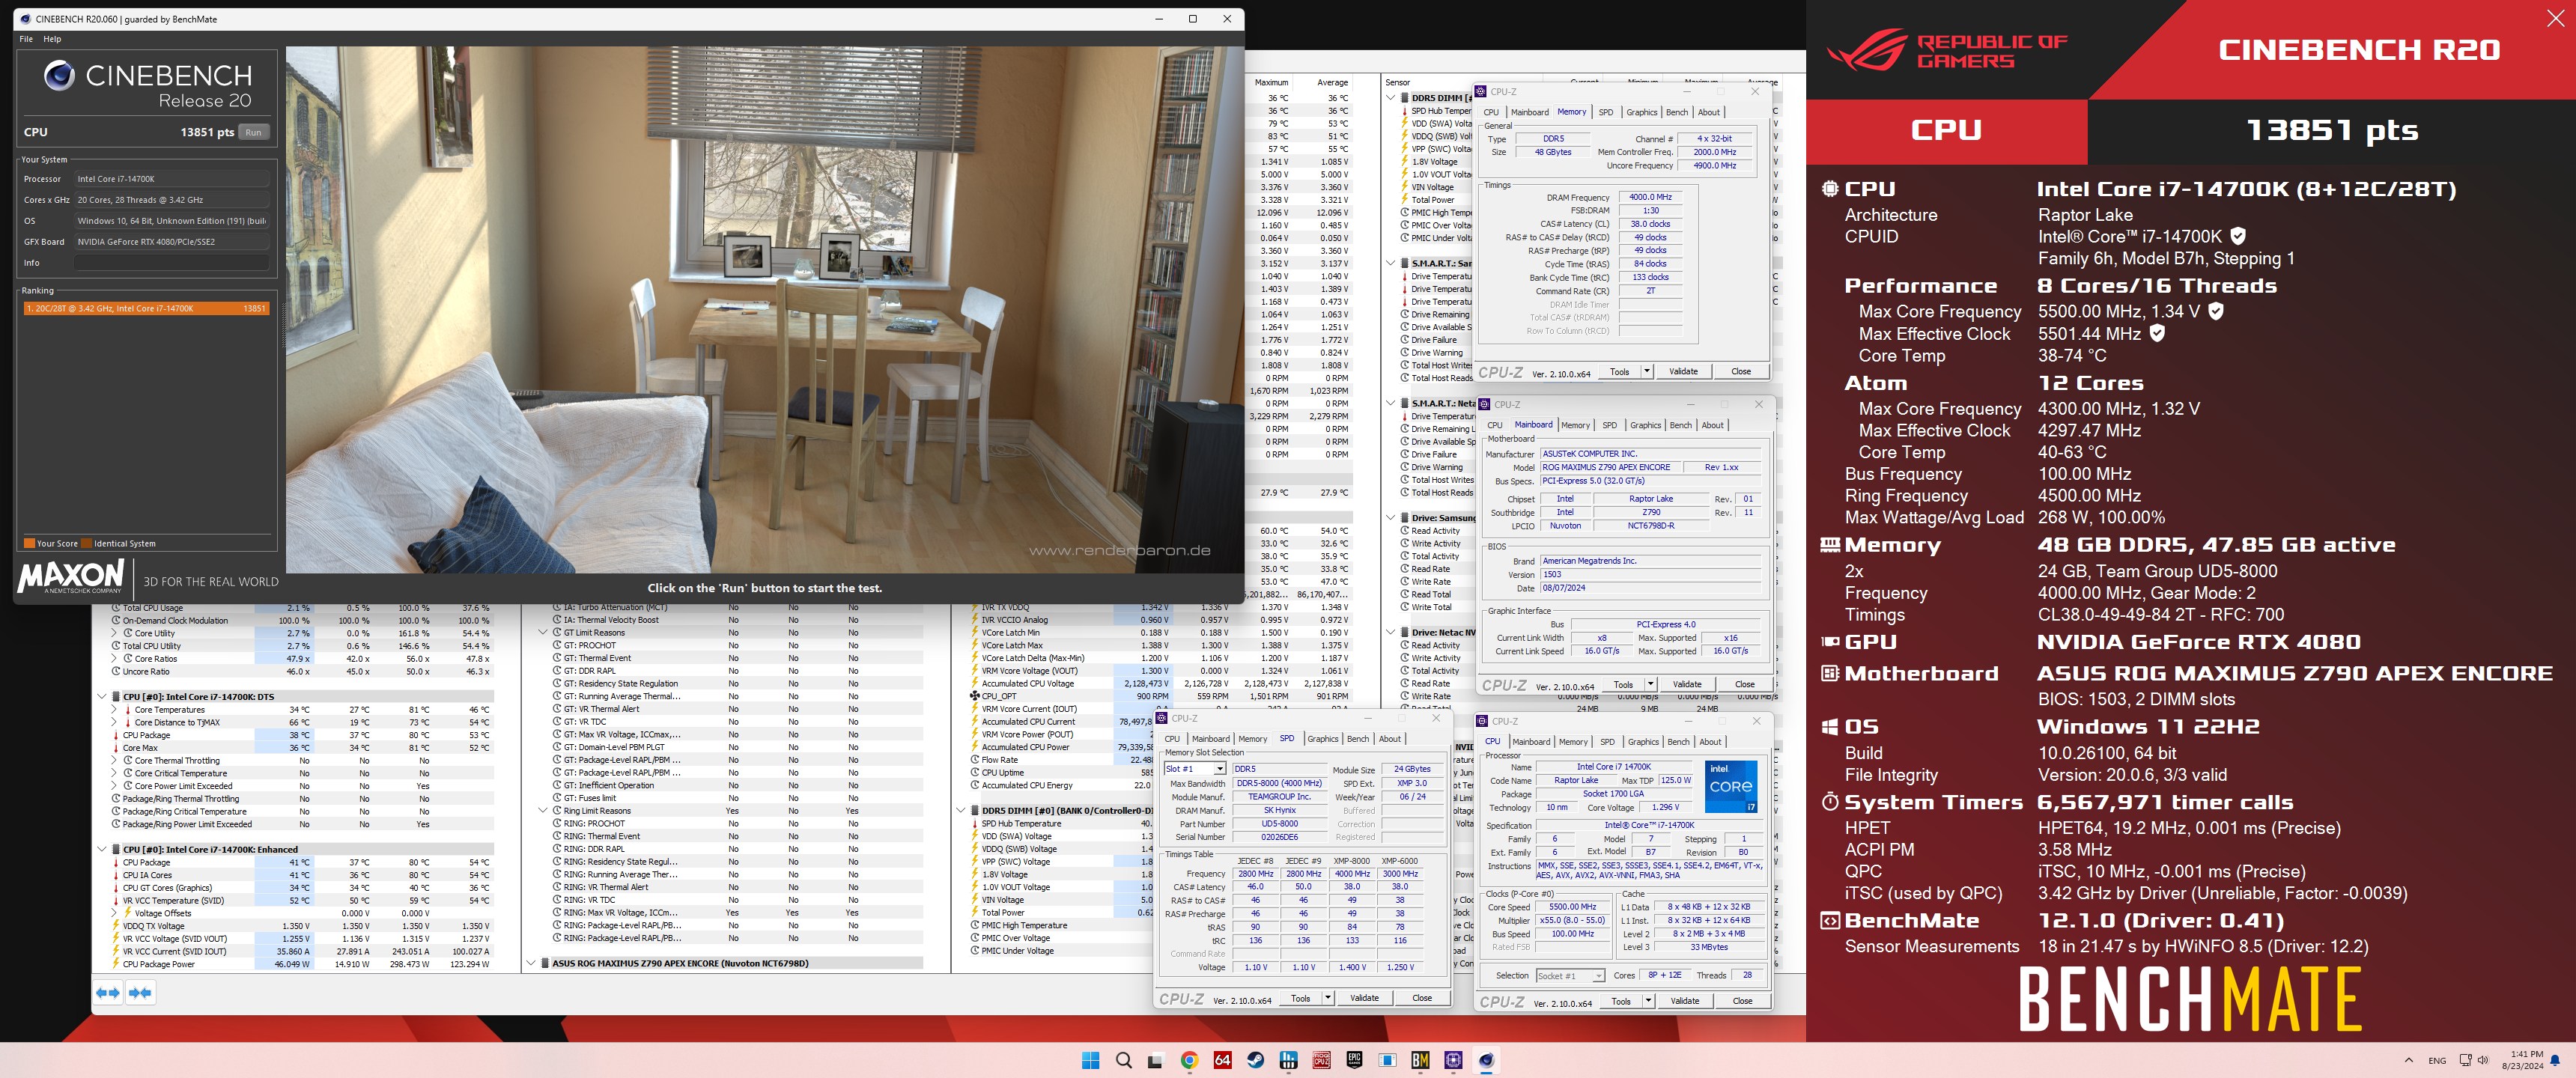Switch to BenchMate via the BM taskbar icon
This screenshot has height=1078, width=2576.
point(1420,1060)
